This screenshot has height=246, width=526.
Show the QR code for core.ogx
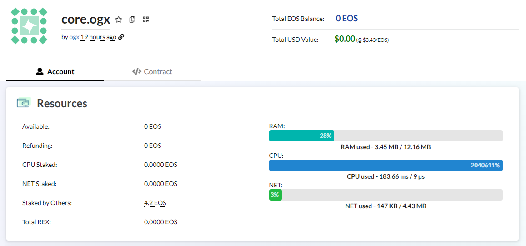[x=145, y=20]
